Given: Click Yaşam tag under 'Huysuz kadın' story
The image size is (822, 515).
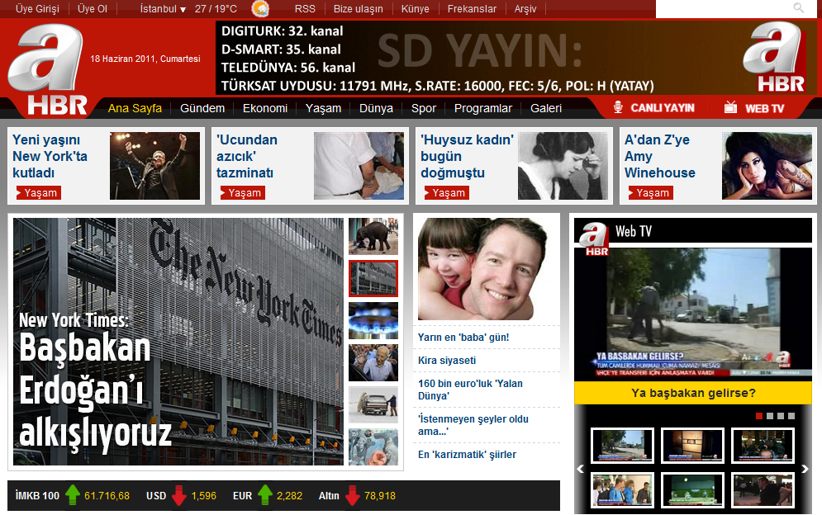Looking at the screenshot, I should click(447, 193).
